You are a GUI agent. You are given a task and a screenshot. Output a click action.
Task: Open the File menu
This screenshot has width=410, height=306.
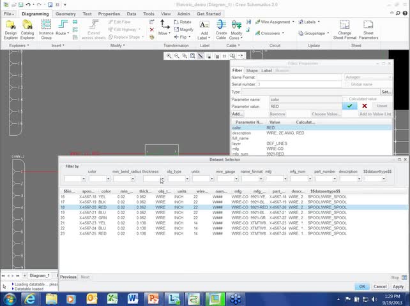[x=9, y=14]
